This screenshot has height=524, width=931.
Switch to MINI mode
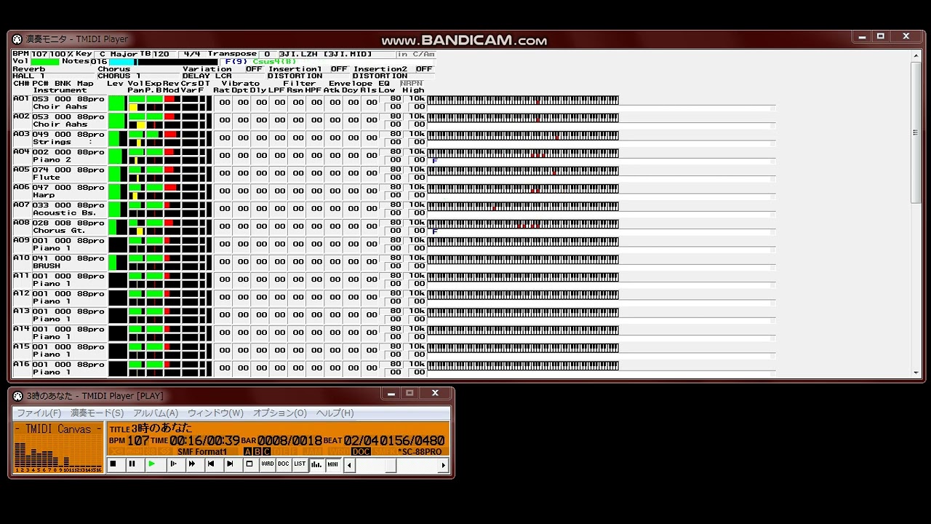click(332, 464)
